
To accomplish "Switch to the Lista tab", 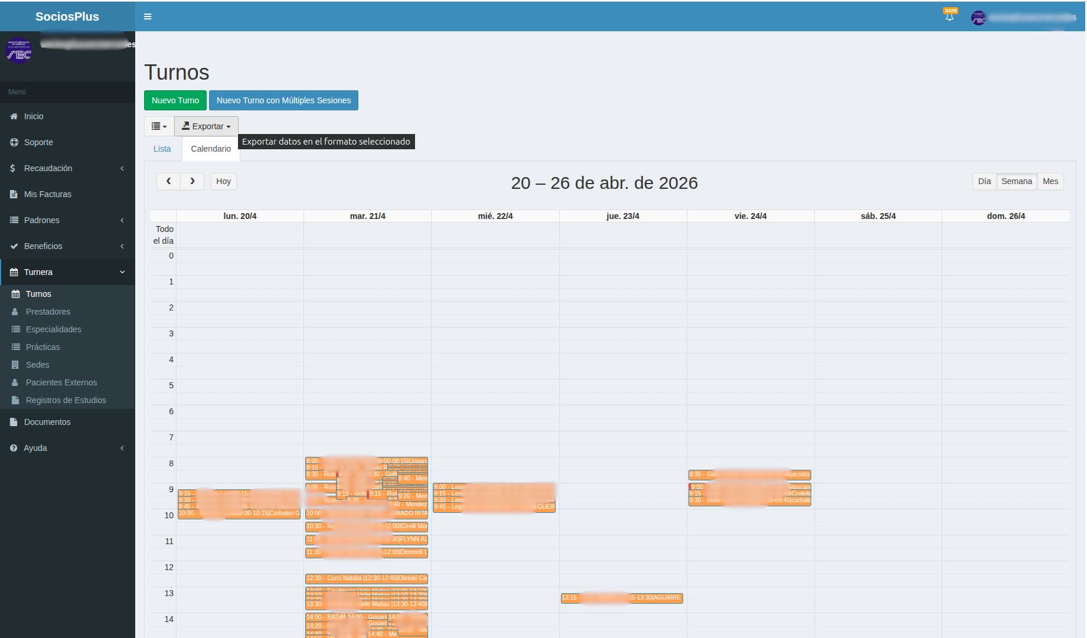I will point(162,149).
